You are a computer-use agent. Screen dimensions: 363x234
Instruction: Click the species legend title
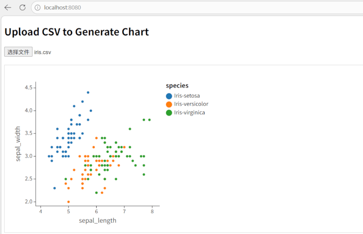click(177, 85)
